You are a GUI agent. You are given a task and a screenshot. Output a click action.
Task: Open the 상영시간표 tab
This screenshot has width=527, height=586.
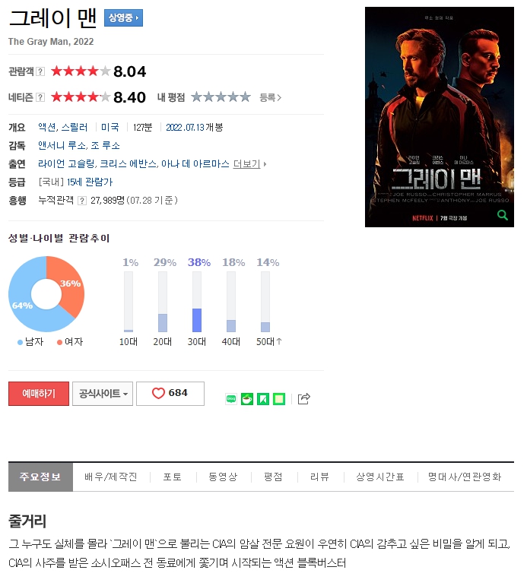pyautogui.click(x=380, y=477)
